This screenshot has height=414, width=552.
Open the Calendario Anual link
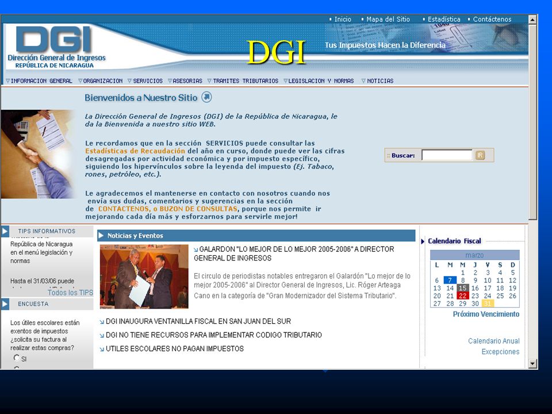494,341
